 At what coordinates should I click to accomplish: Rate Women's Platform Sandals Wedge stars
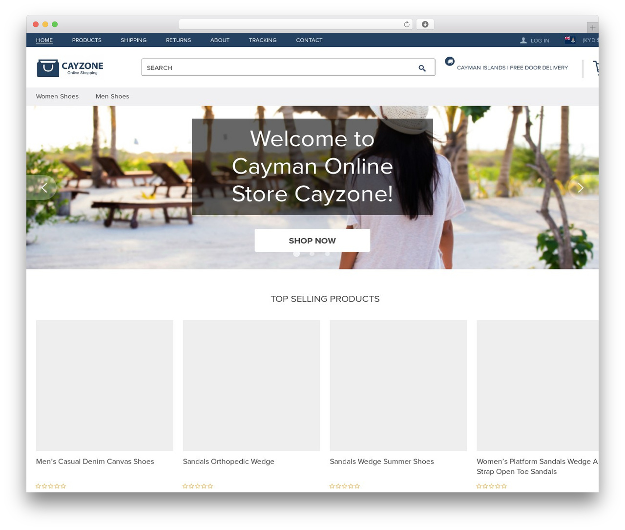pos(492,486)
